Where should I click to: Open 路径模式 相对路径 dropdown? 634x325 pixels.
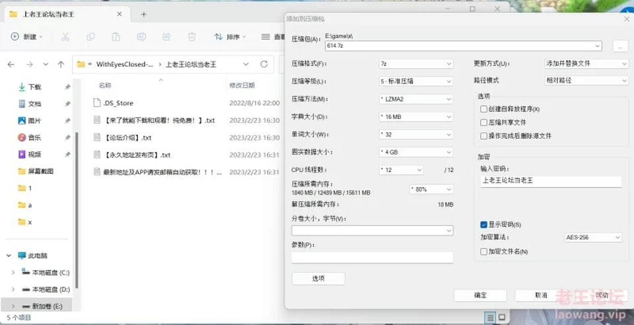pyautogui.click(x=586, y=81)
